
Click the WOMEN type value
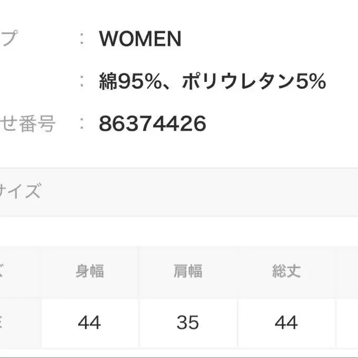coord(140,39)
